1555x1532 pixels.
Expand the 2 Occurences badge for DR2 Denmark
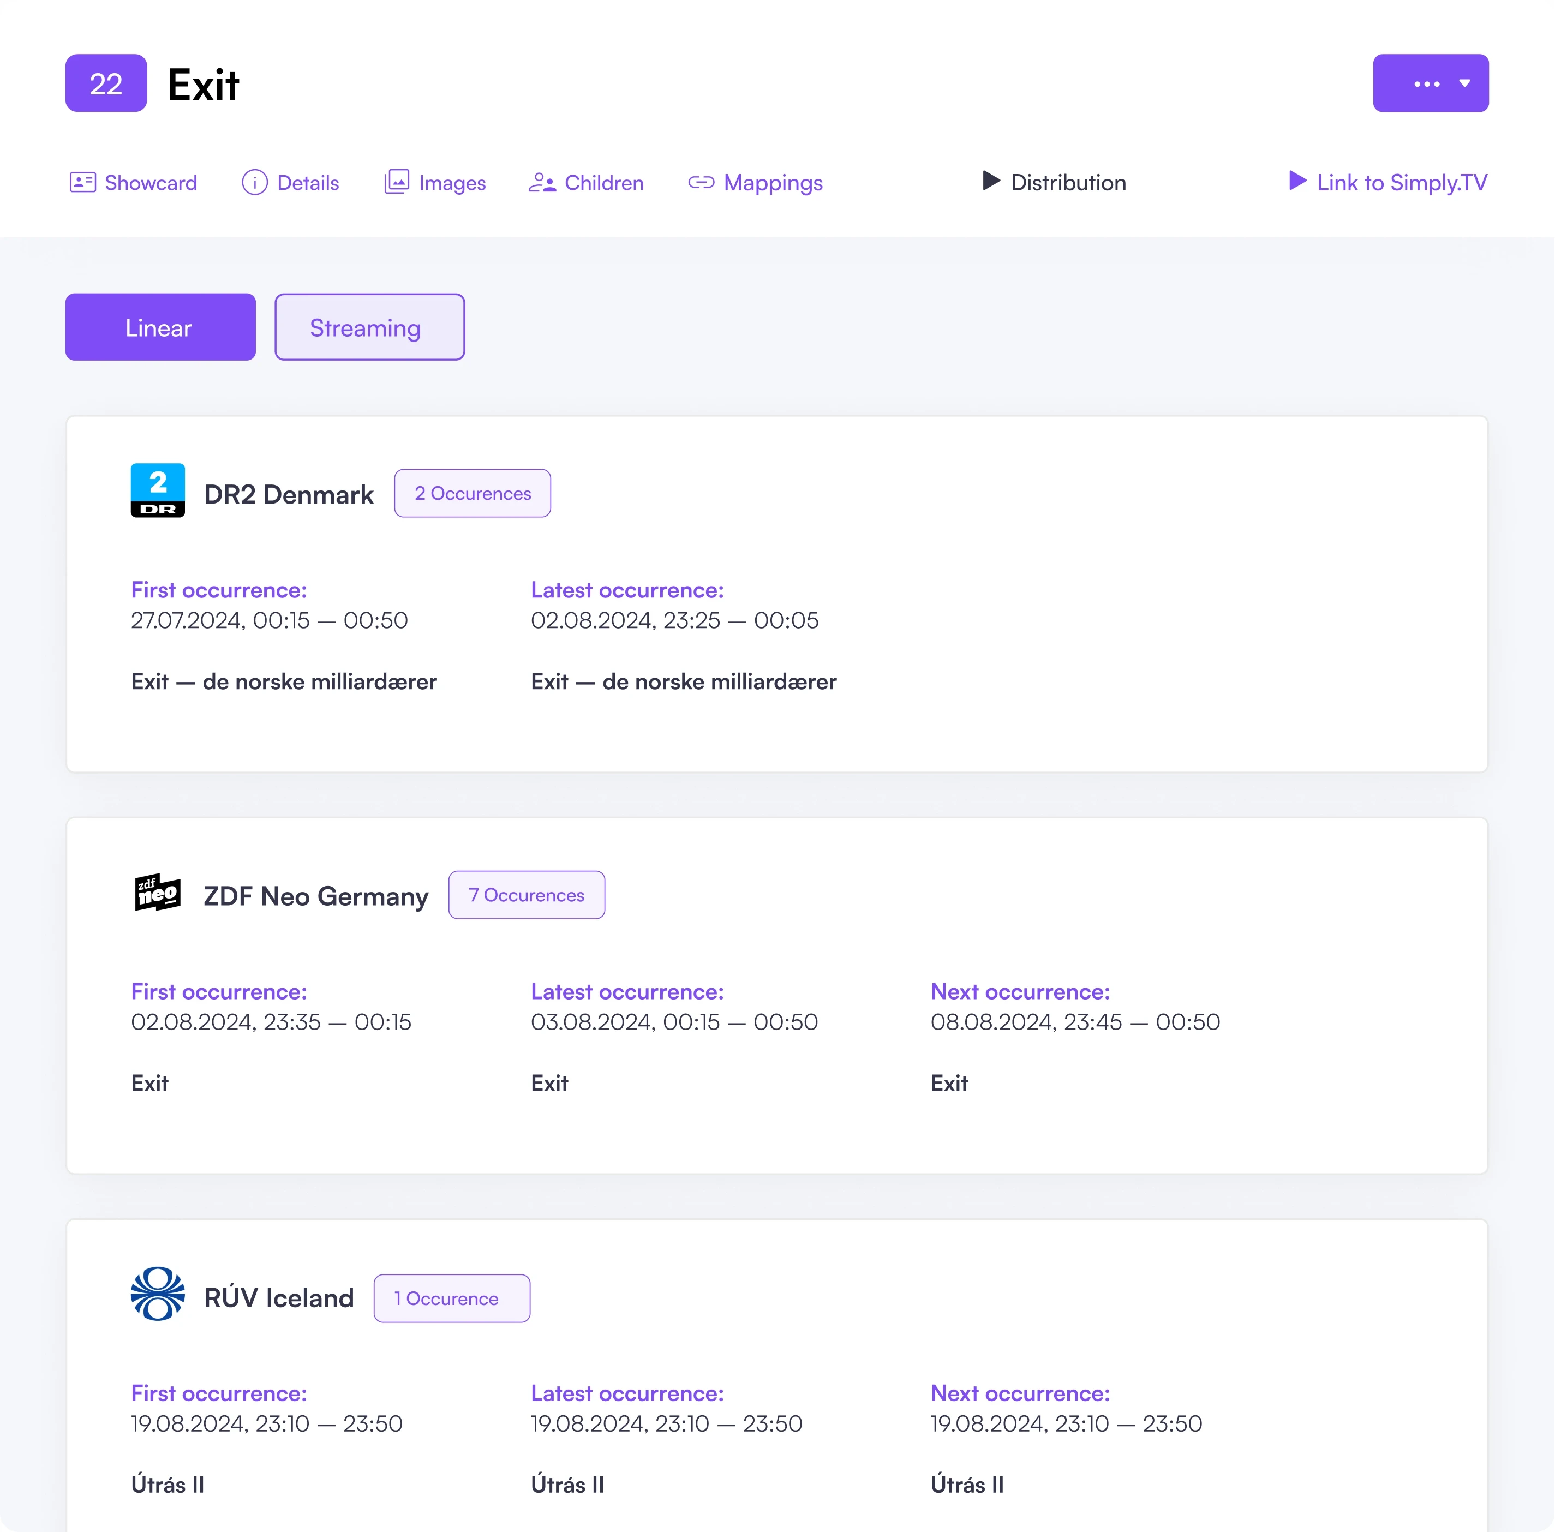[471, 493]
